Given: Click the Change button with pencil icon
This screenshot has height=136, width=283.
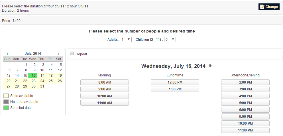Looking at the screenshot, I should tap(269, 7).
